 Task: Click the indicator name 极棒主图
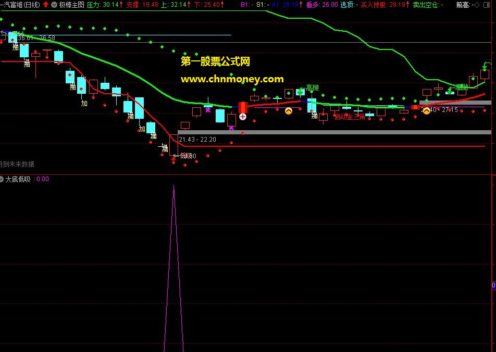[x=72, y=5]
